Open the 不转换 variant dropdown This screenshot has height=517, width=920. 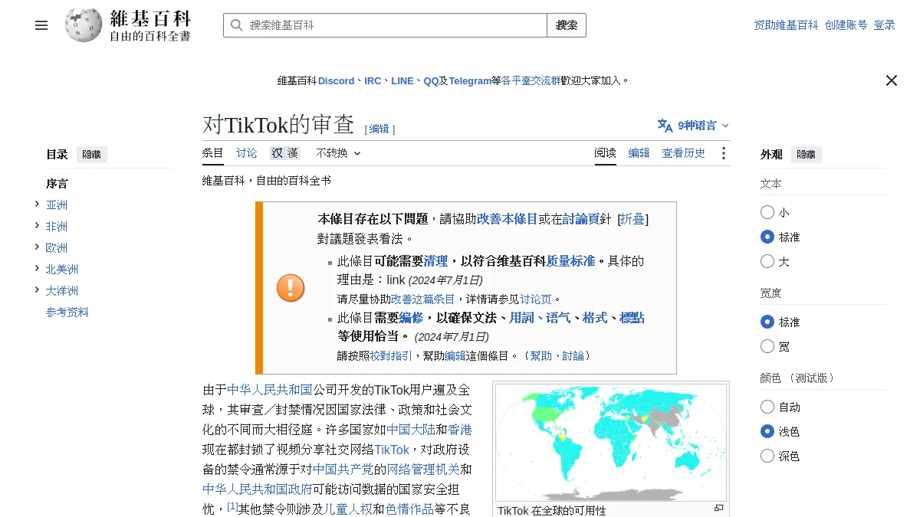pos(338,153)
